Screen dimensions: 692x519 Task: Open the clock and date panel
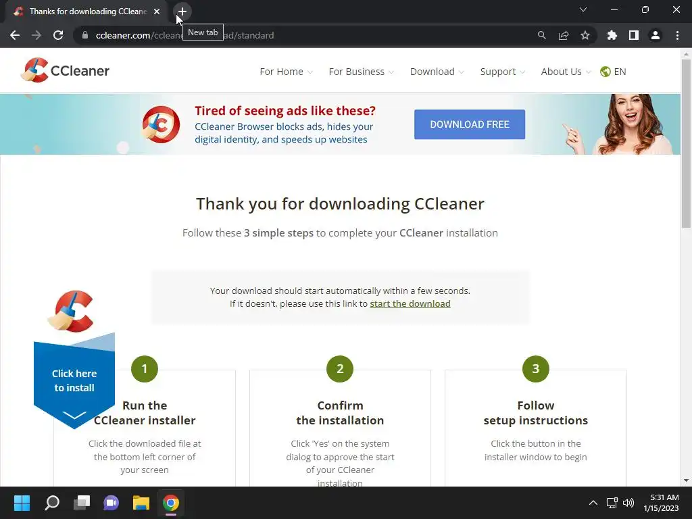pyautogui.click(x=661, y=503)
